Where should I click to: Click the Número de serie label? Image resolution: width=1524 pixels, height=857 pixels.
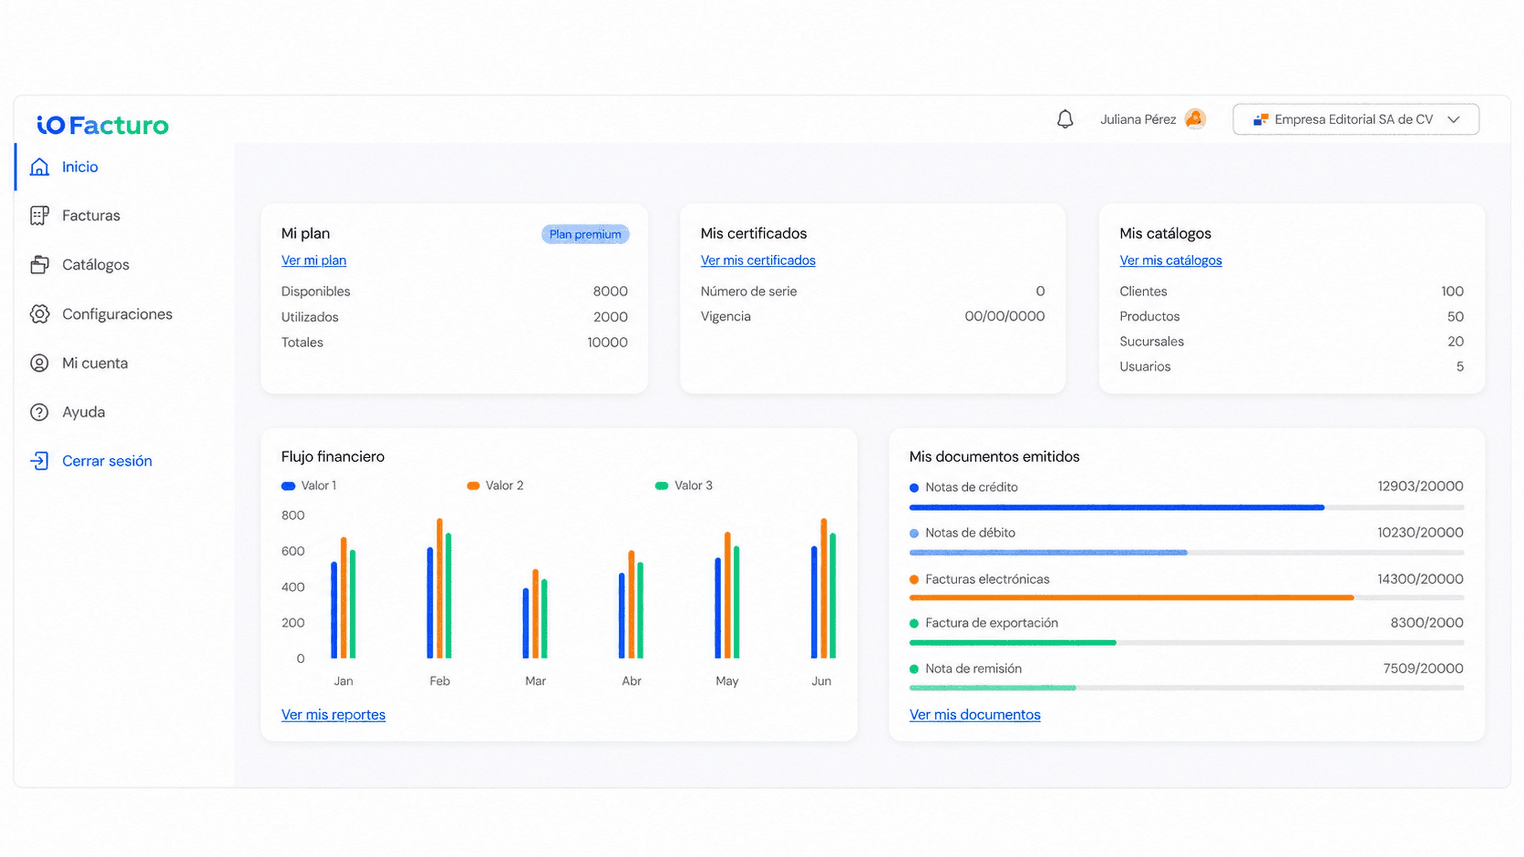pyautogui.click(x=749, y=291)
